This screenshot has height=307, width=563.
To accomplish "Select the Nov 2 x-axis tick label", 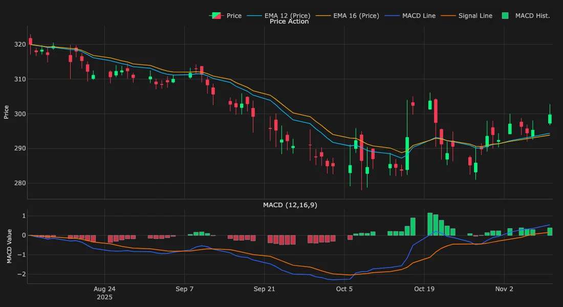I will [504, 289].
